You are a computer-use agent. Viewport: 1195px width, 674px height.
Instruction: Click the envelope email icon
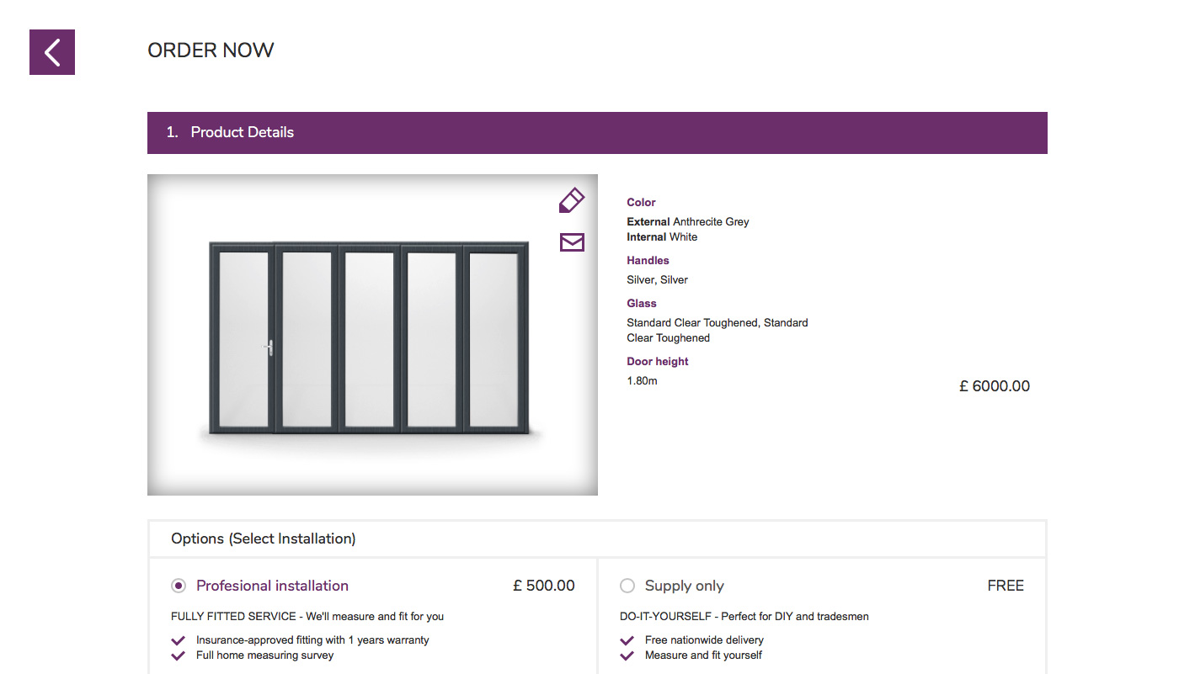click(572, 242)
